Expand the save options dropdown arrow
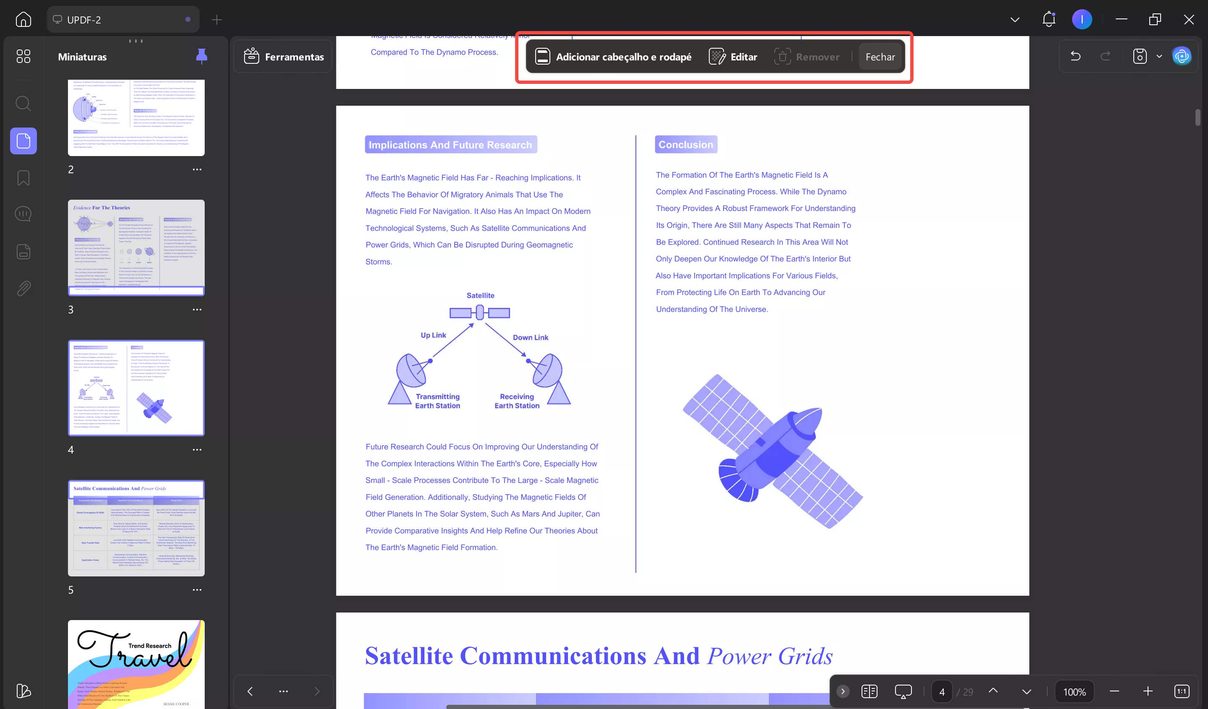The width and height of the screenshot is (1208, 709). tap(1159, 56)
